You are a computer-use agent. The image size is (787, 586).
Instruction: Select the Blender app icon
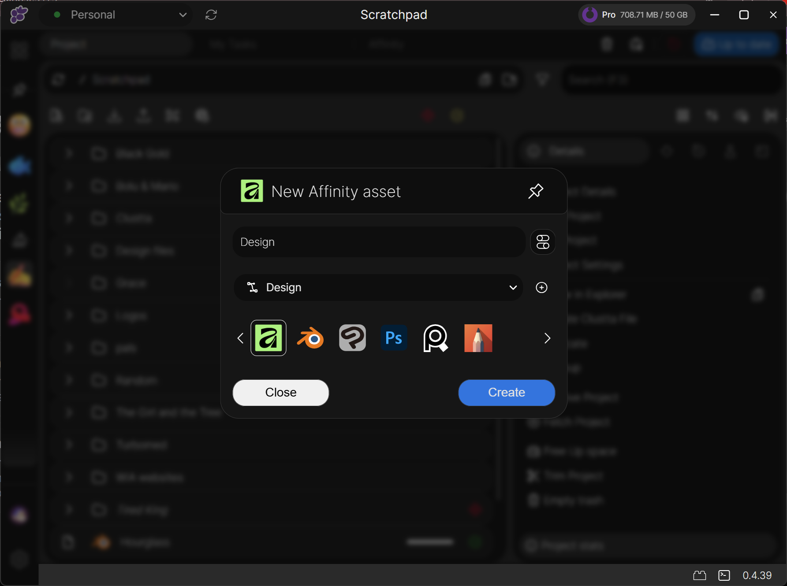(310, 338)
